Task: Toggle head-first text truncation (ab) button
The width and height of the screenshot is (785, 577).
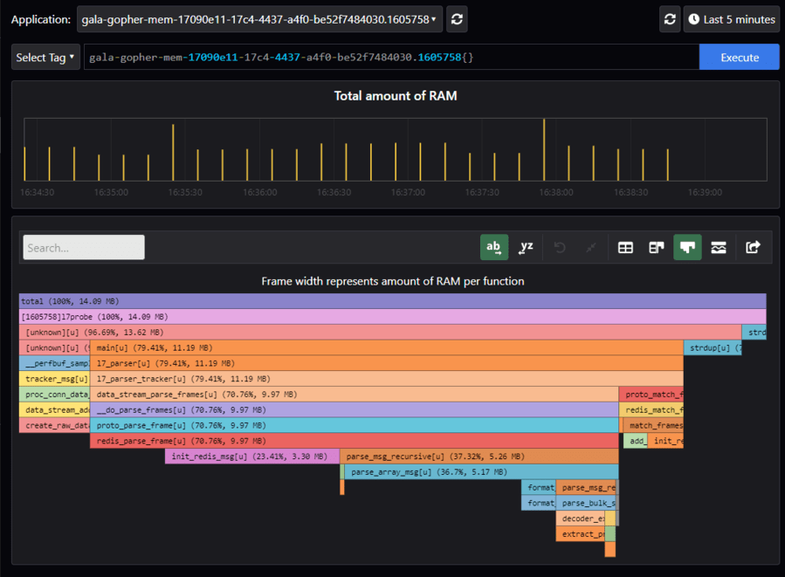Action: point(494,248)
